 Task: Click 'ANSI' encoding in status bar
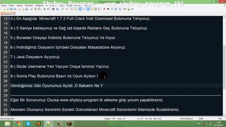201,119
